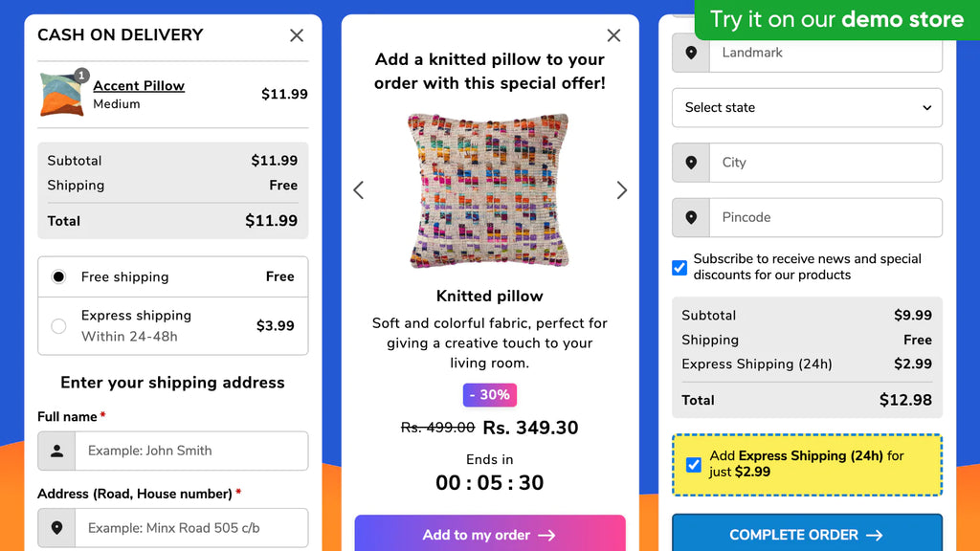Close the knitted pillow offer popup

click(613, 35)
